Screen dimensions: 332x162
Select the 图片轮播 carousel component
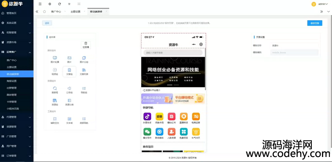click(55, 60)
